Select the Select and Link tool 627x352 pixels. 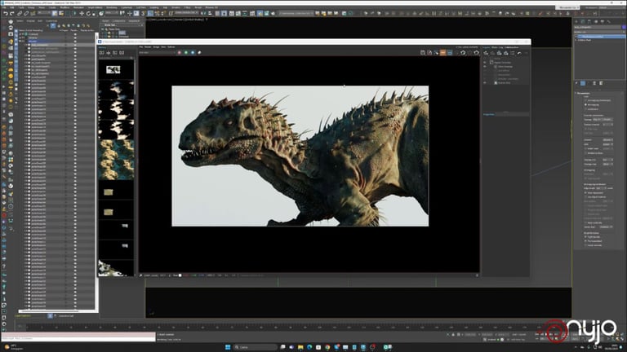[x=20, y=14]
